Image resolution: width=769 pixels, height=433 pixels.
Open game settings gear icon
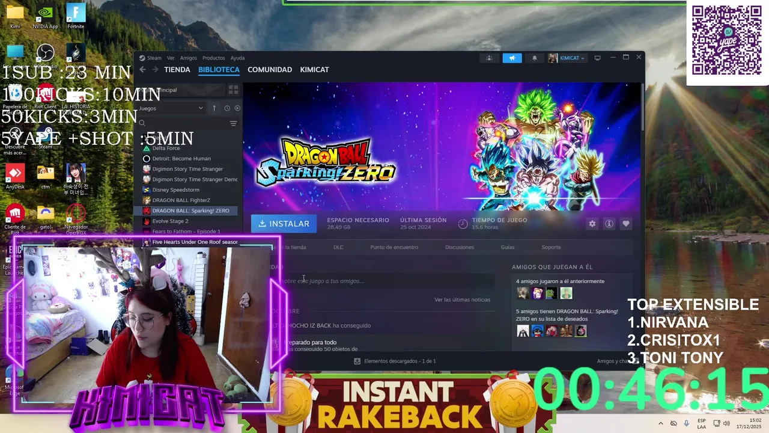[x=592, y=224]
